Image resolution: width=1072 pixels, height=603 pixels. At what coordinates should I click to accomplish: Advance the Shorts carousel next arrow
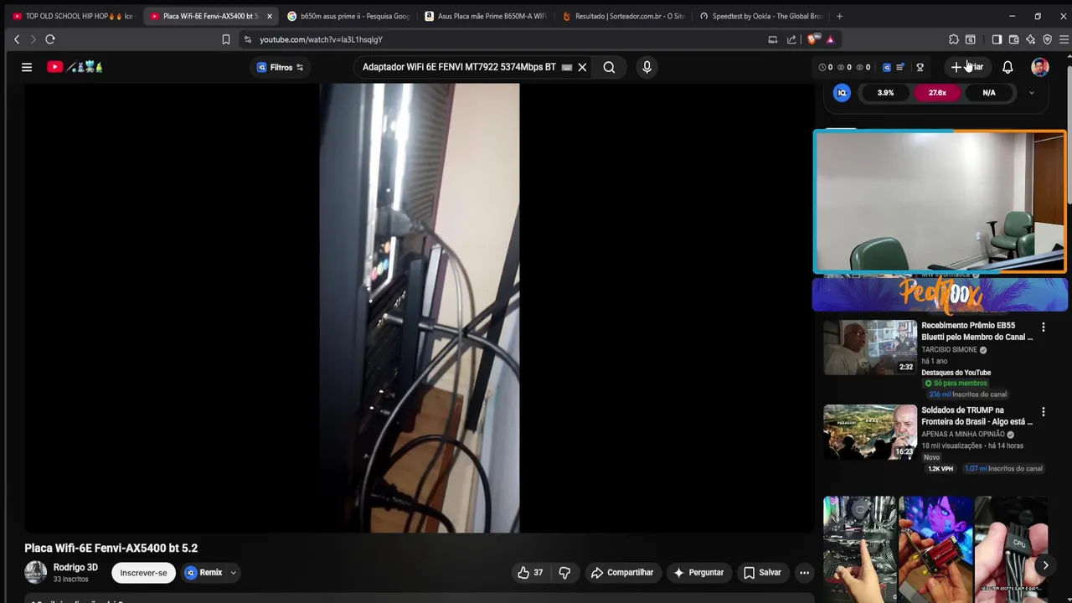tap(1045, 565)
